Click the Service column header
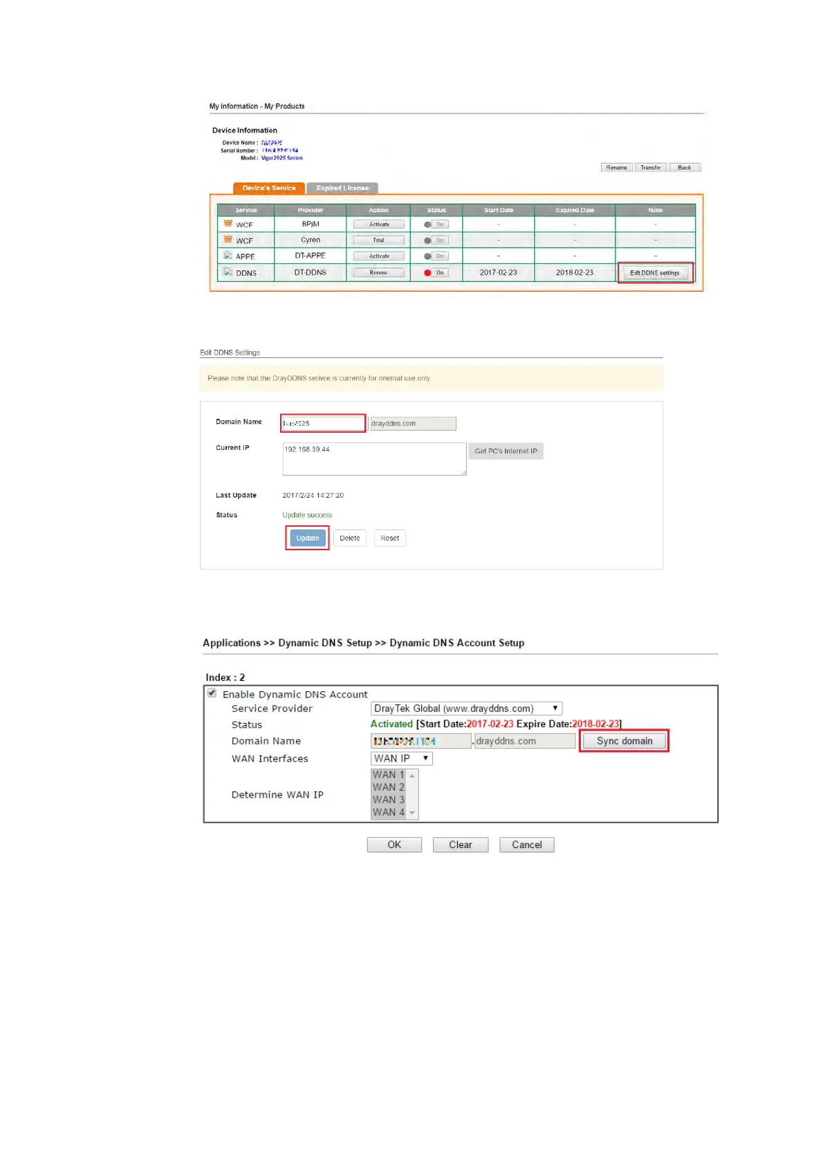 tap(246, 210)
